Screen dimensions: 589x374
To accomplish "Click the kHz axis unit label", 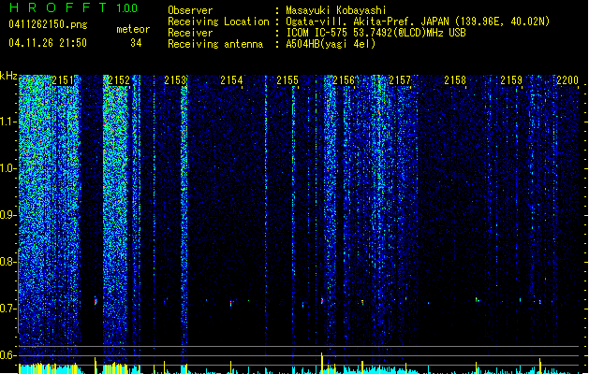I will [8, 76].
